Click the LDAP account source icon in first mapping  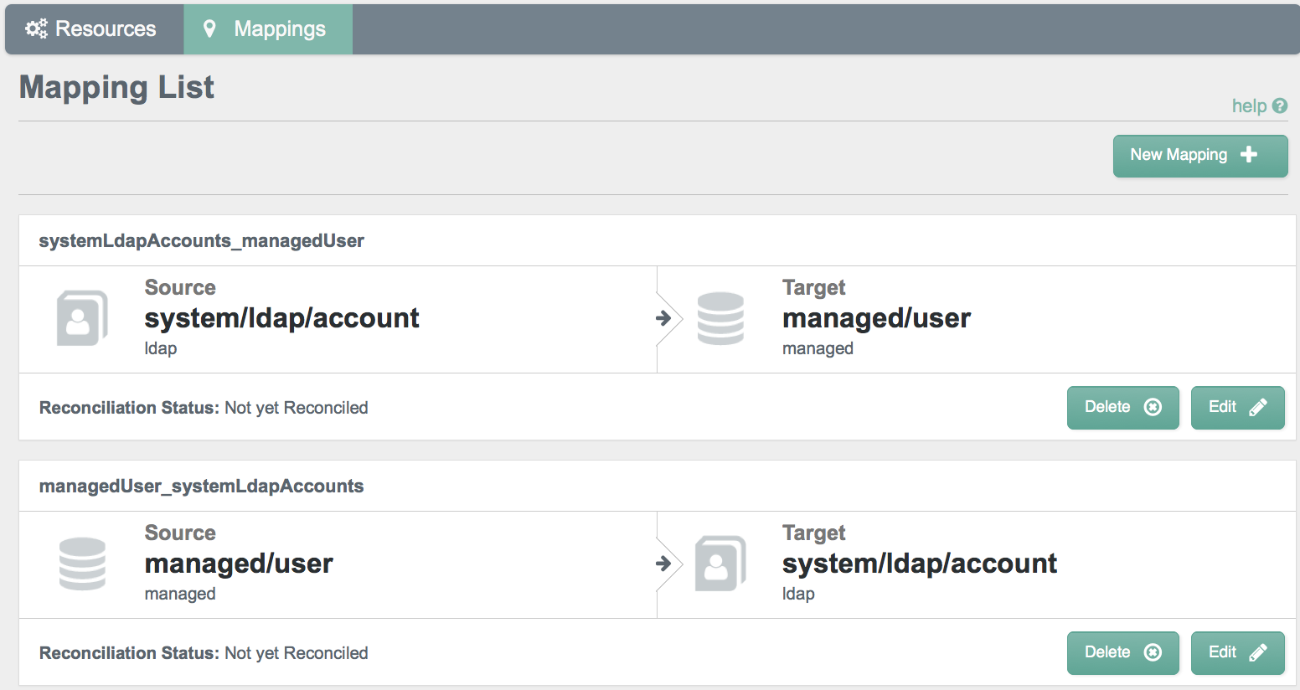[82, 318]
